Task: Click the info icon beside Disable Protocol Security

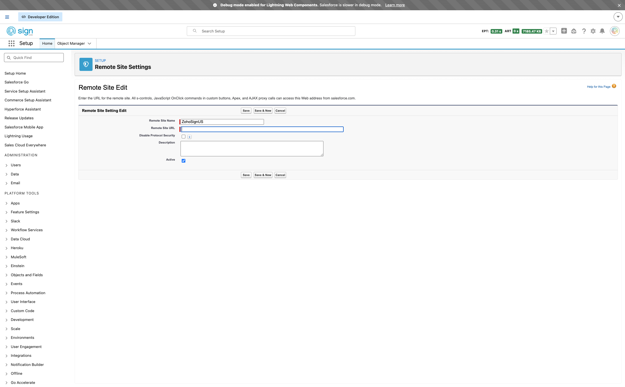Action: click(x=190, y=137)
